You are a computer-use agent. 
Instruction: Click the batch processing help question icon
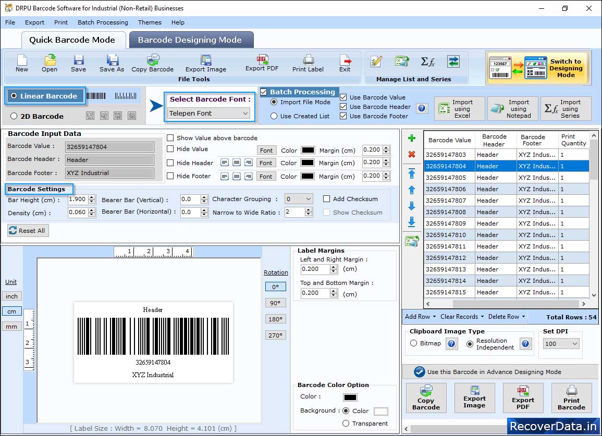coord(422,108)
